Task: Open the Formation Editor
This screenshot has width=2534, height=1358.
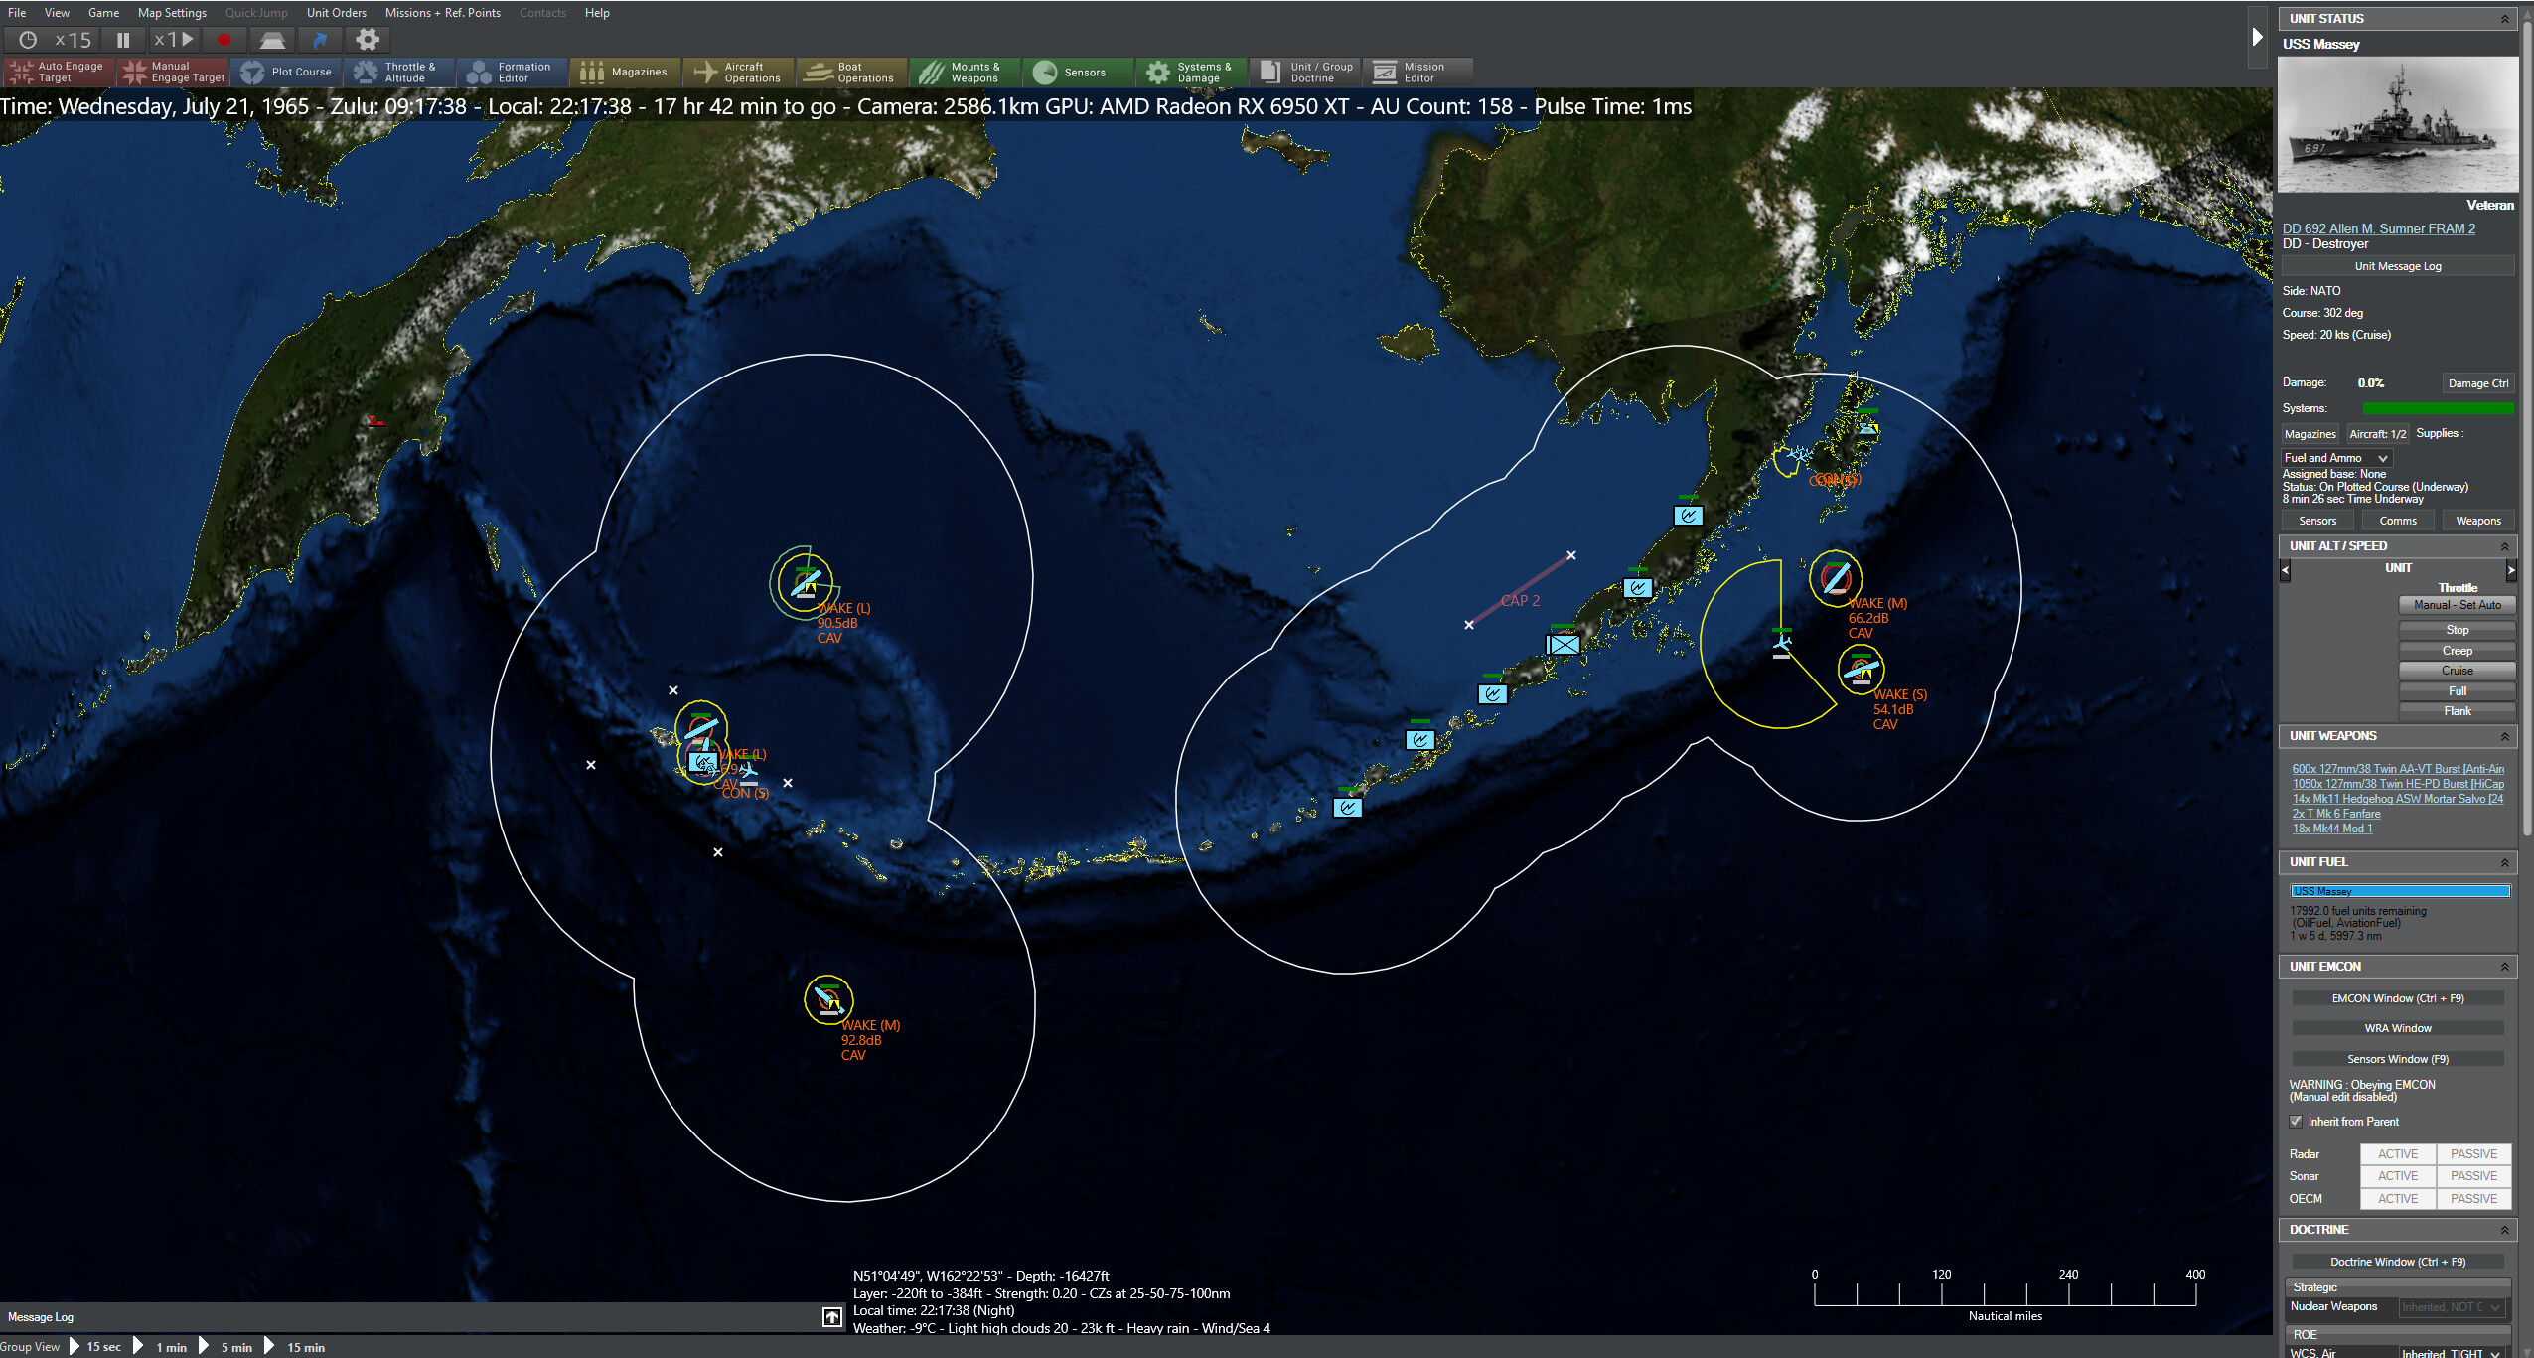Action: [x=513, y=71]
